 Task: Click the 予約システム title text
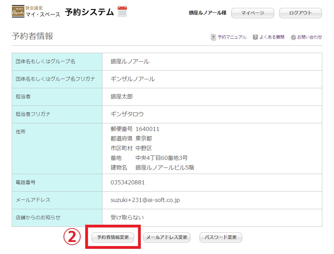89,12
